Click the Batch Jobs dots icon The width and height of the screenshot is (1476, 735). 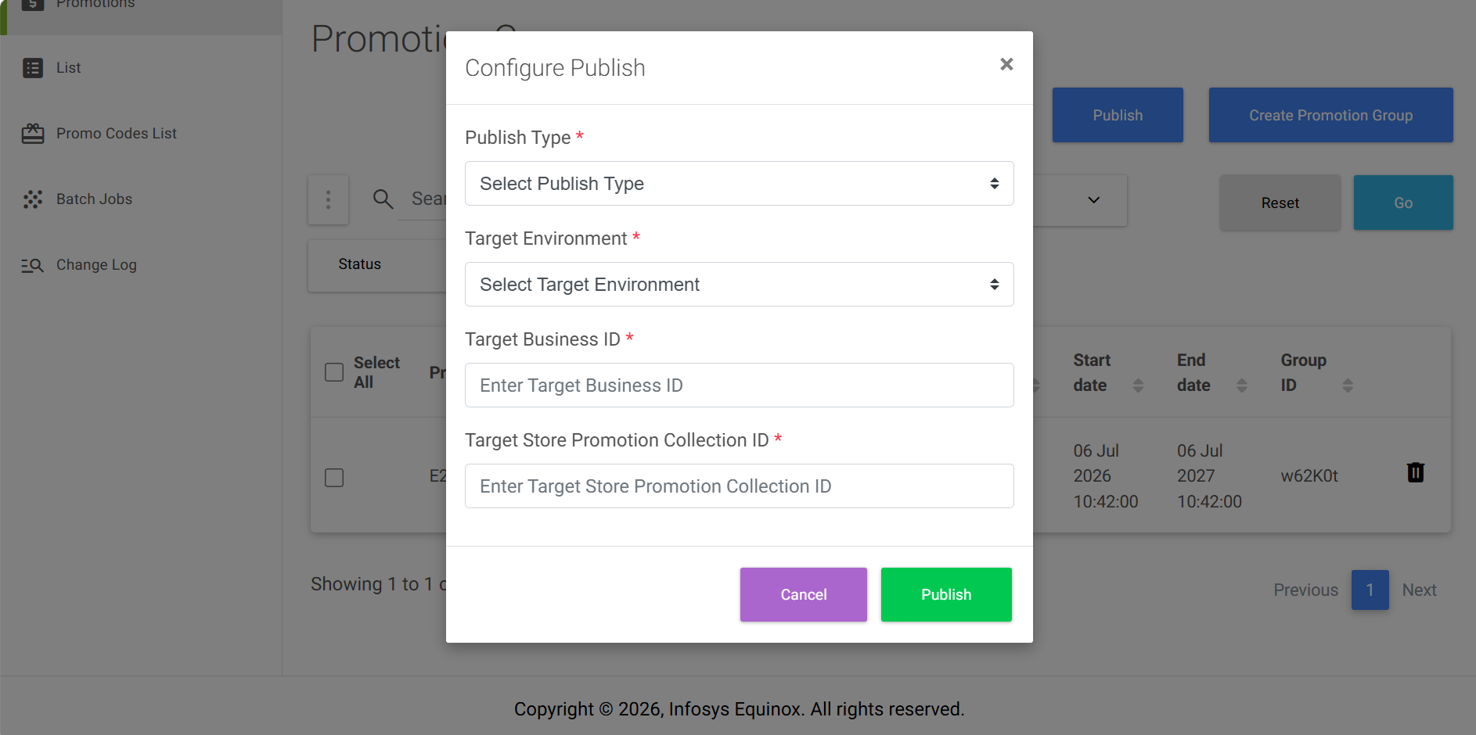[x=33, y=199]
